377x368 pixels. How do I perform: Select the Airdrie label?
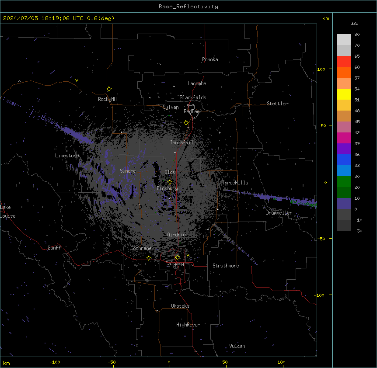coord(177,235)
